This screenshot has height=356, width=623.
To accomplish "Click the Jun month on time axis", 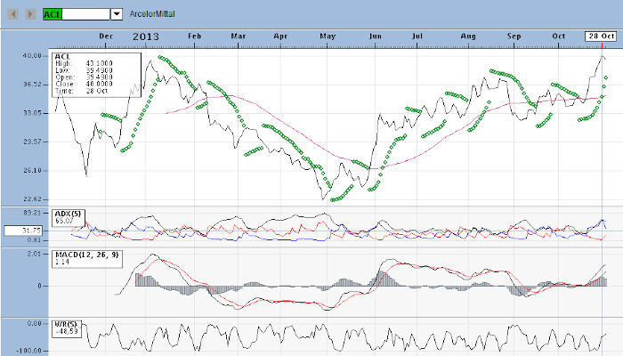I will 375,36.
